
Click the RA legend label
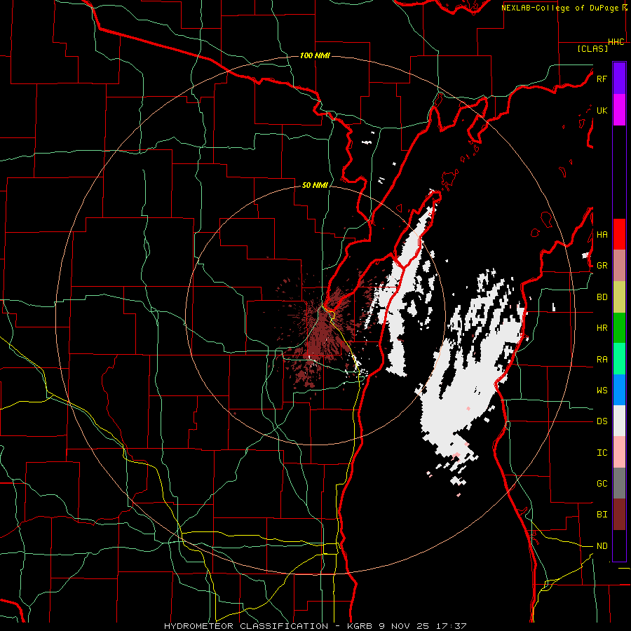(x=602, y=360)
